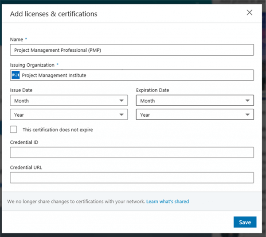Check 'This certification does not expire' box
The height and width of the screenshot is (237, 266).
14,130
